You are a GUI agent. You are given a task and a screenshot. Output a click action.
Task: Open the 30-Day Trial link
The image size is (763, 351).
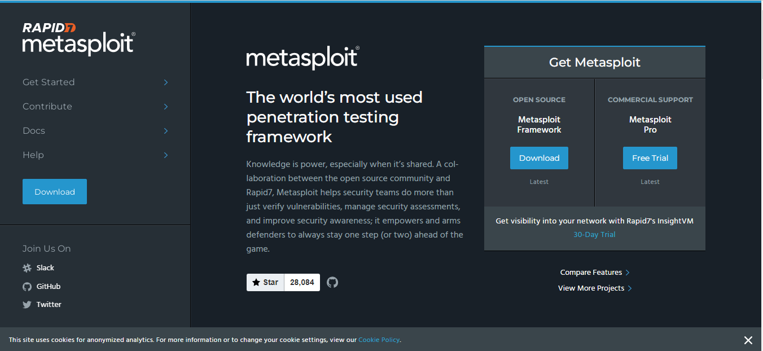click(594, 235)
